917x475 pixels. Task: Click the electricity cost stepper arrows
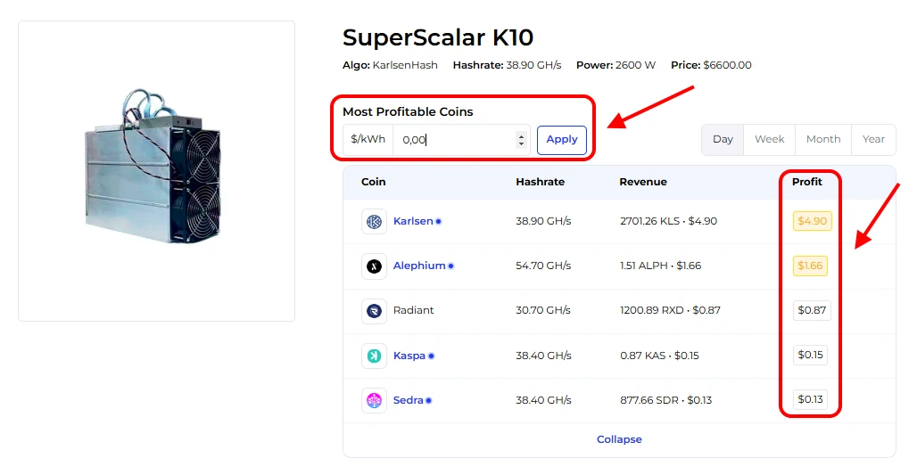[x=522, y=140]
